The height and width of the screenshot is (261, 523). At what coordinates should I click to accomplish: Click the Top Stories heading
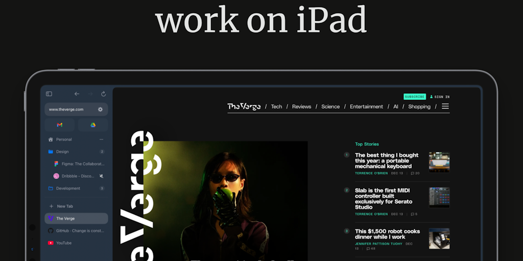(367, 144)
